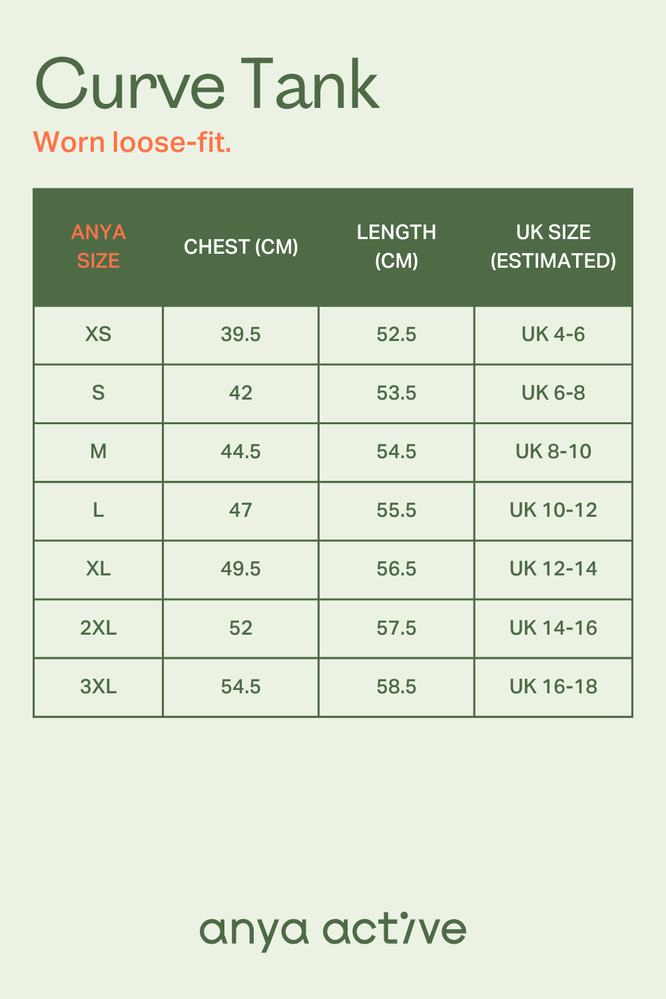Screen dimensions: 666x999
Task: Select the S size cell
Action: coord(98,393)
